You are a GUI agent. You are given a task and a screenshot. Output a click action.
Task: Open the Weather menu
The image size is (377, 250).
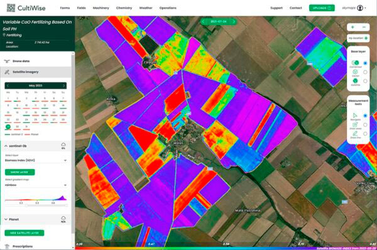click(146, 8)
